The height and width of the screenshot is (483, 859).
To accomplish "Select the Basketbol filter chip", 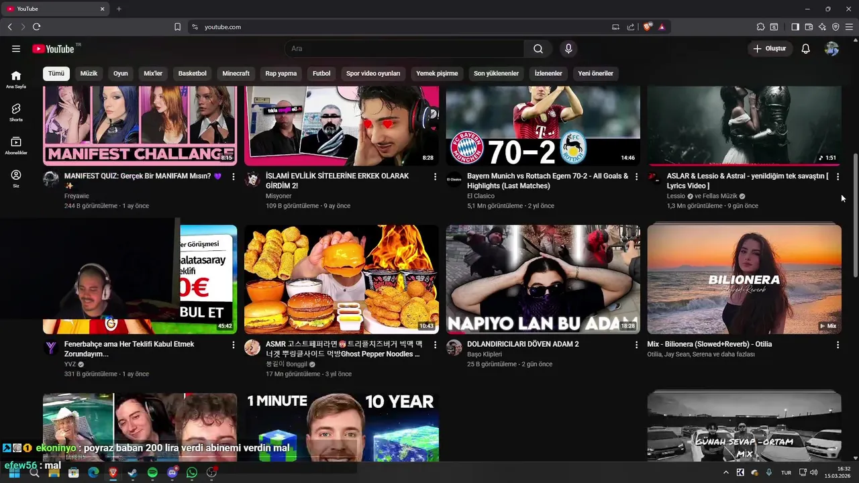I will [193, 73].
